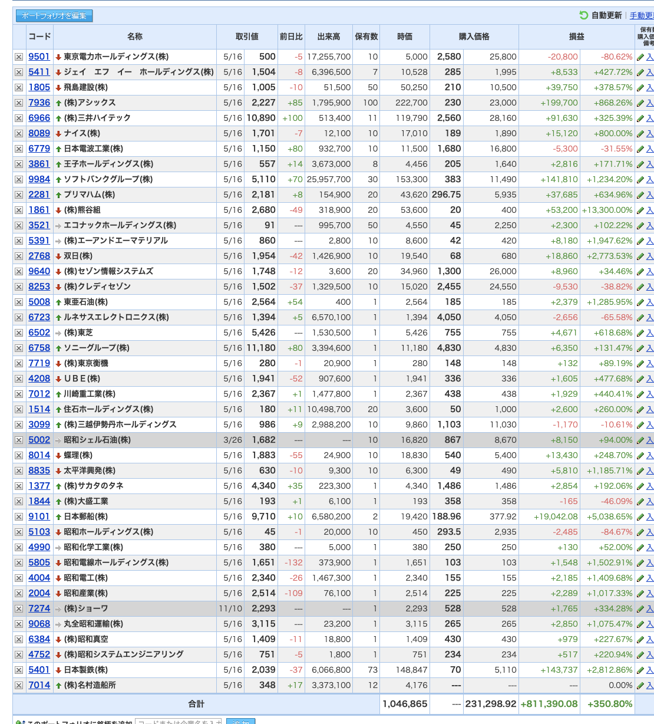The image size is (654, 724).
Task: Open stock code link 9984
Action: pos(39,179)
